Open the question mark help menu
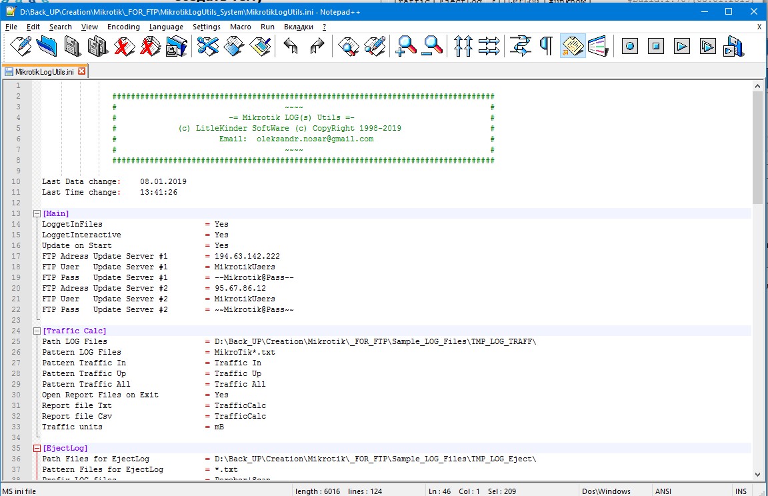This screenshot has height=496, width=768. point(324,27)
